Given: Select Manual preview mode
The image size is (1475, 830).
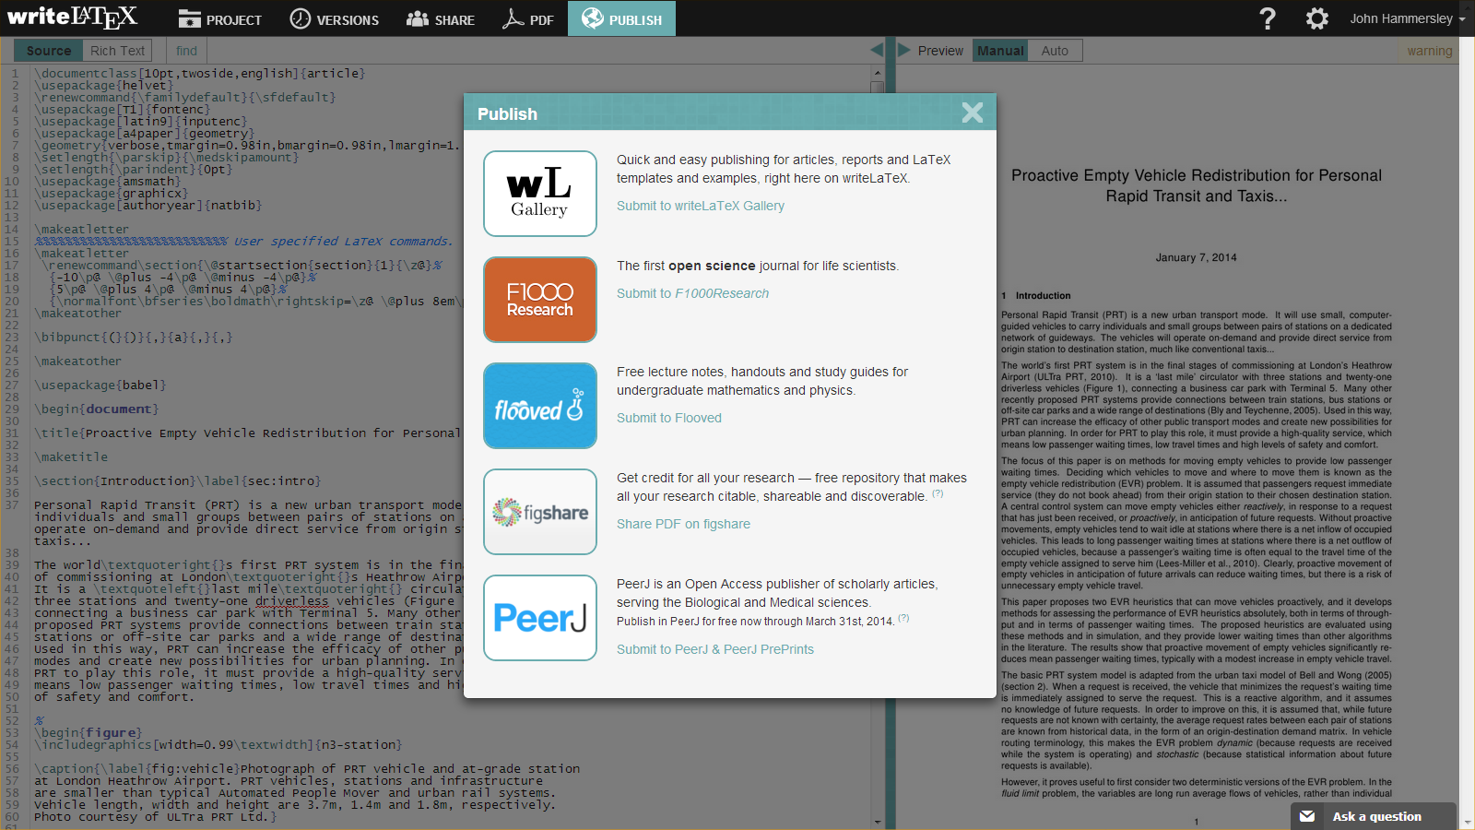Looking at the screenshot, I should pyautogui.click(x=1000, y=51).
